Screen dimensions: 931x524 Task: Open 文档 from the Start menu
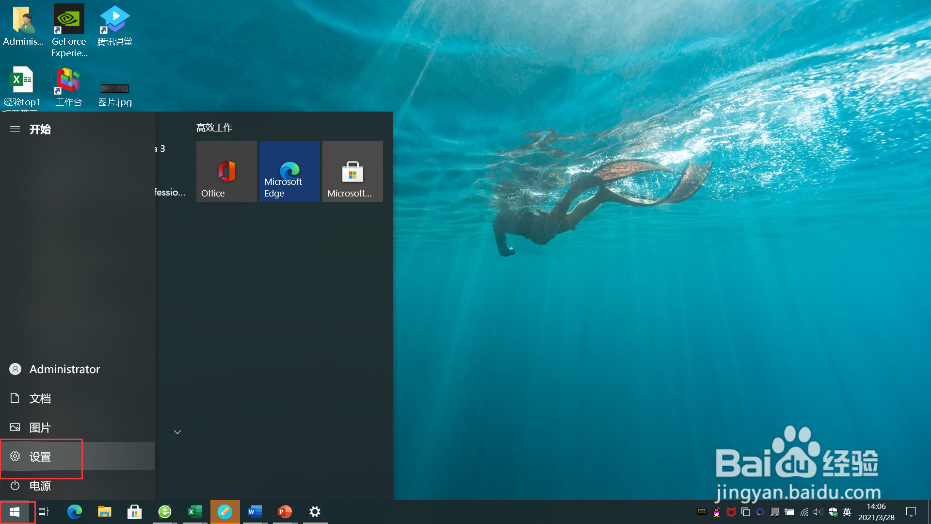coord(39,398)
